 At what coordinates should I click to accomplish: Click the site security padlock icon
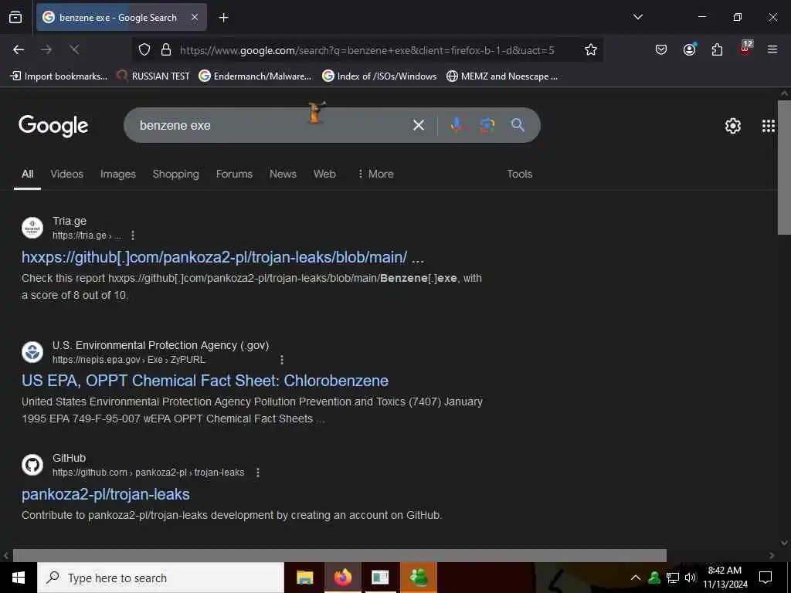[x=165, y=49]
